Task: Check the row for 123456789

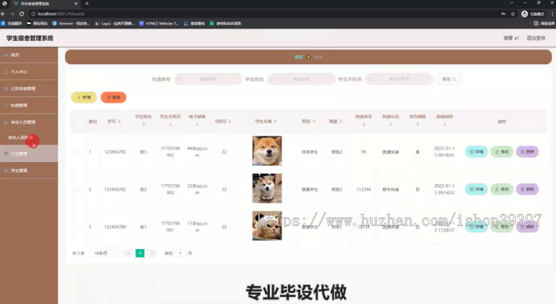Action: pos(78,227)
